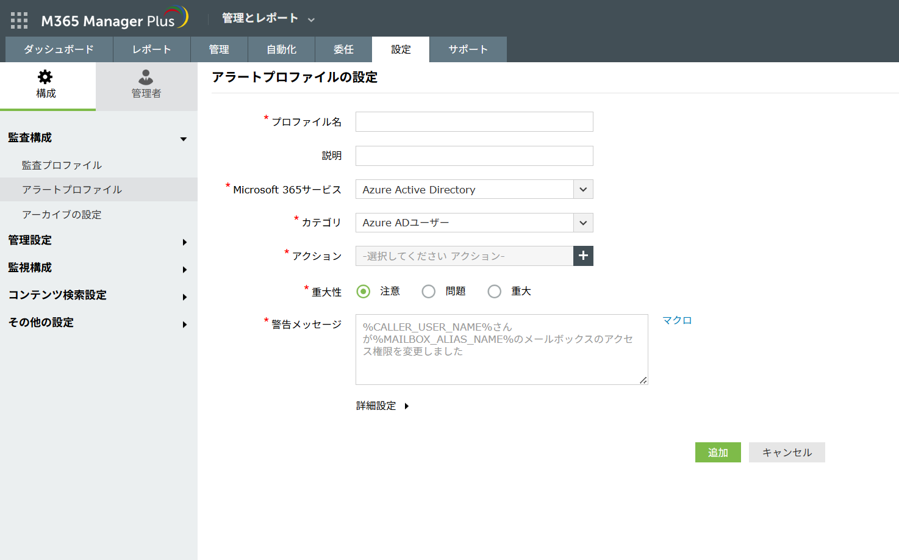This screenshot has width=899, height=560.
Task: Click the 構成 gear icon
Action: [45, 77]
